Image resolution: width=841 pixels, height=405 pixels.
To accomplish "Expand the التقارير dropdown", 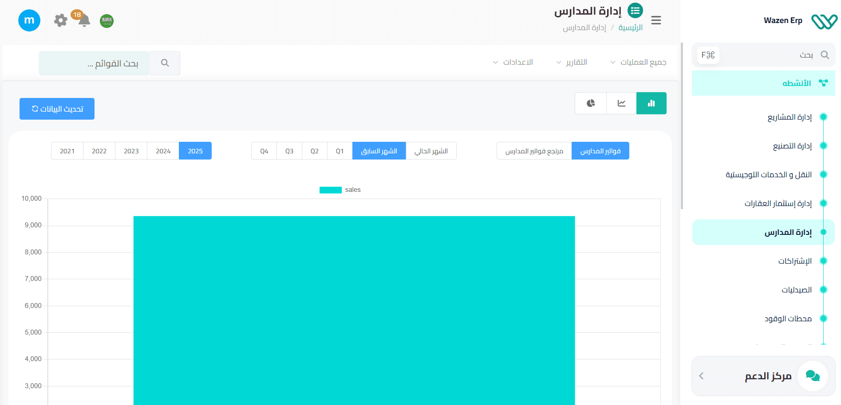I will [572, 62].
